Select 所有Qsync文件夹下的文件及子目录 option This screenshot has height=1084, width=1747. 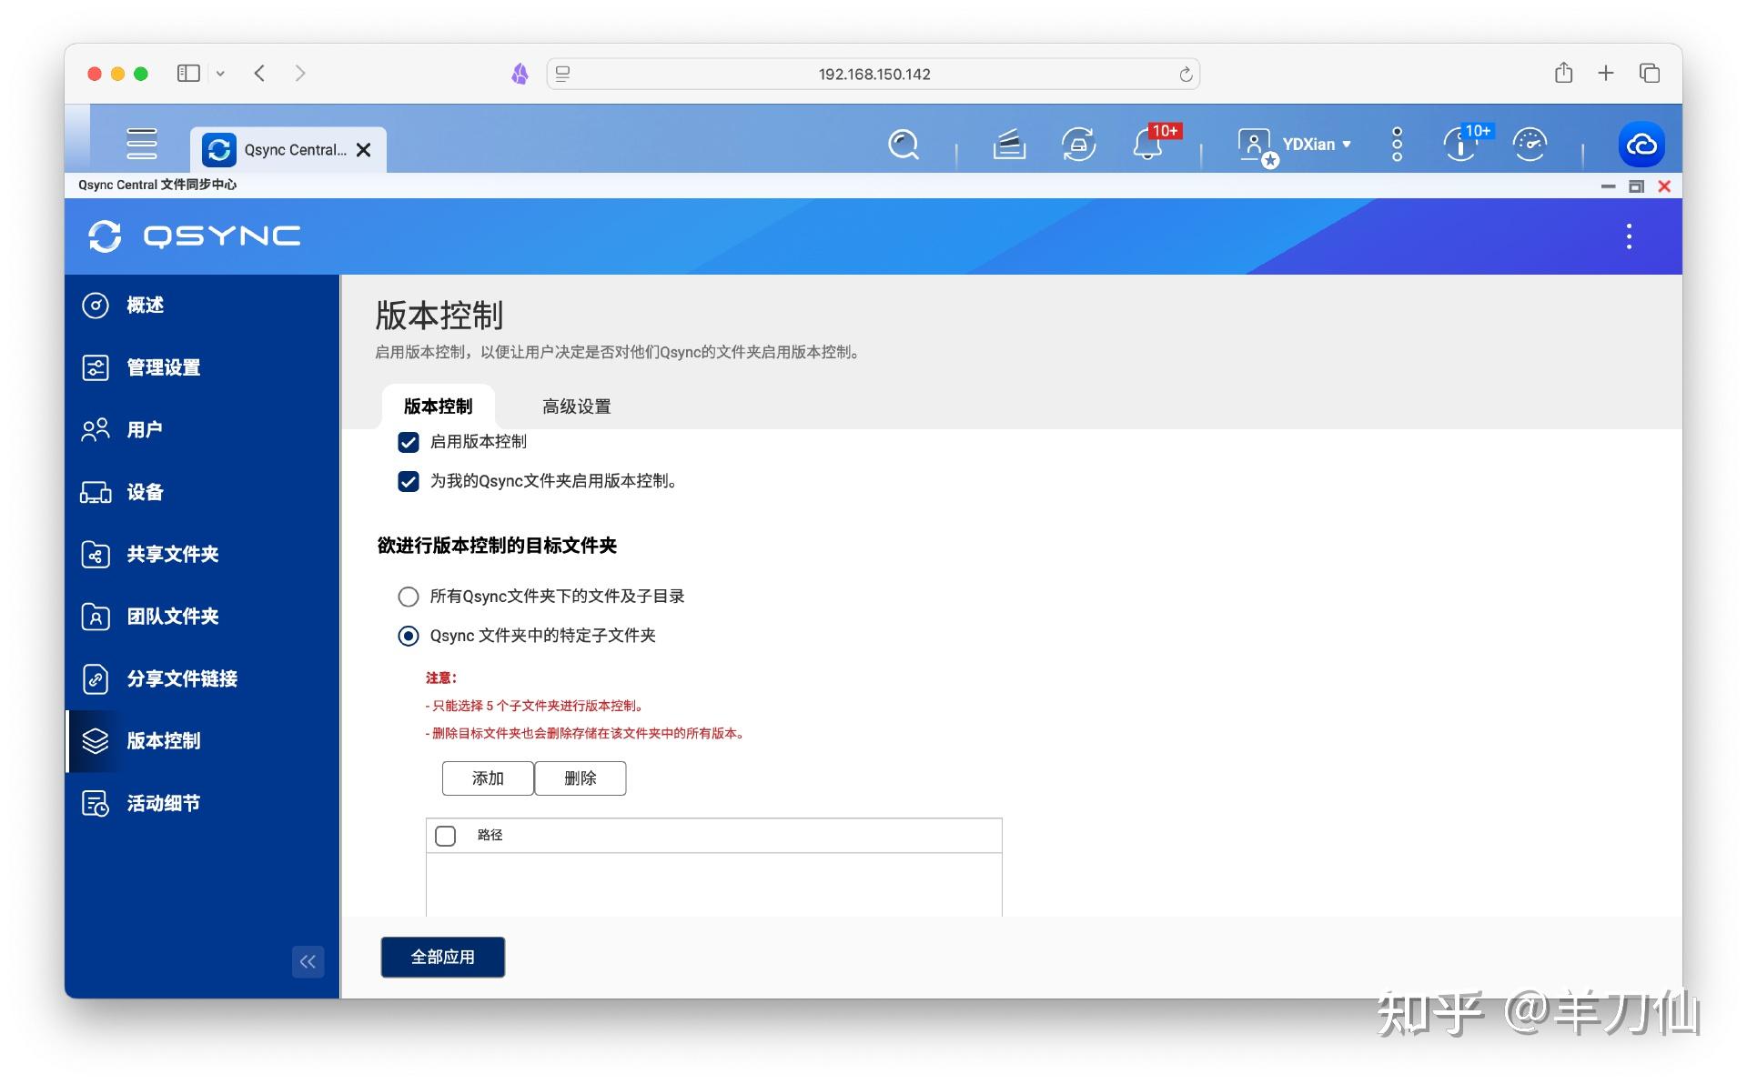point(409,597)
